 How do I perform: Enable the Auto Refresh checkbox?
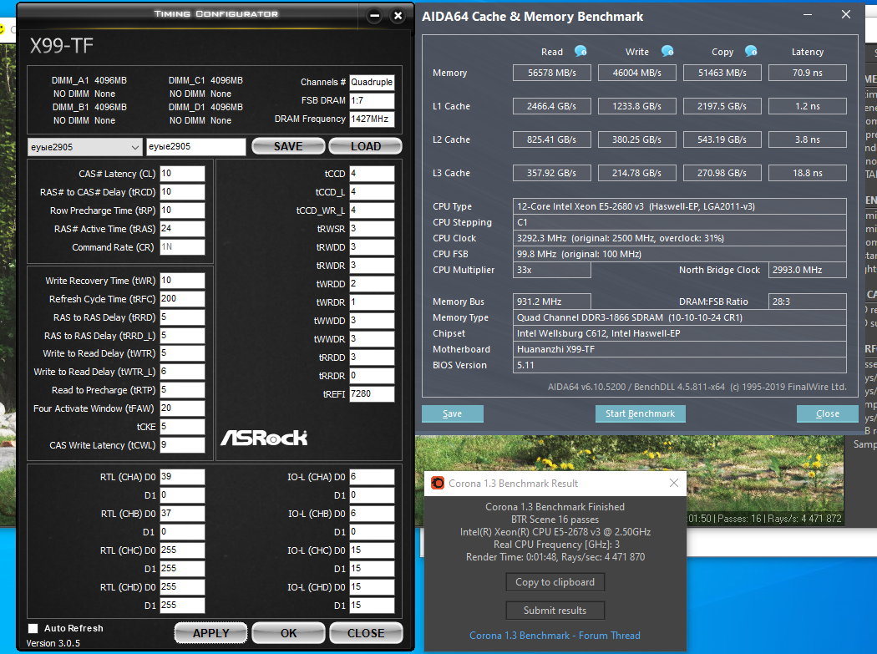33,628
